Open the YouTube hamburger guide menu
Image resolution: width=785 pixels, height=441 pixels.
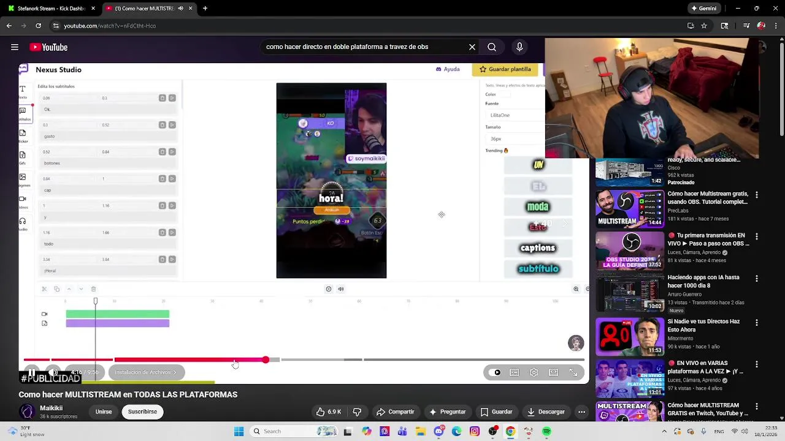[x=14, y=47]
